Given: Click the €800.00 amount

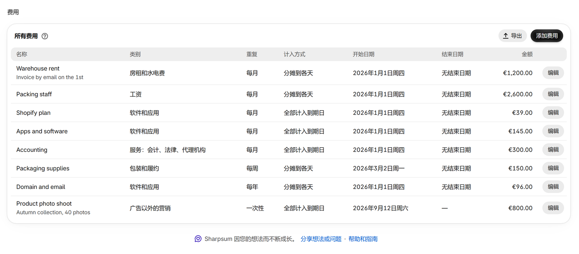Looking at the screenshot, I should coord(520,208).
